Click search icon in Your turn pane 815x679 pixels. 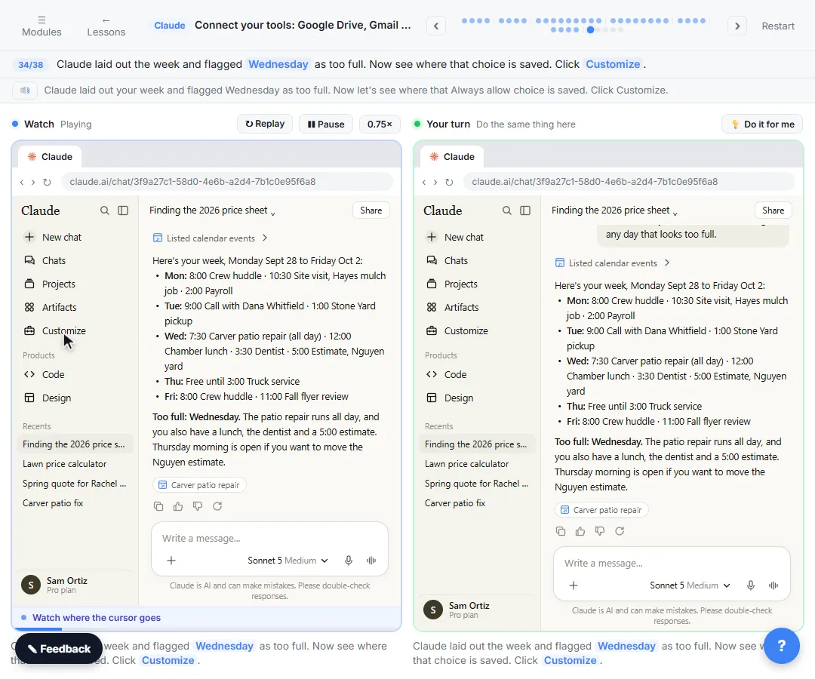pos(507,210)
